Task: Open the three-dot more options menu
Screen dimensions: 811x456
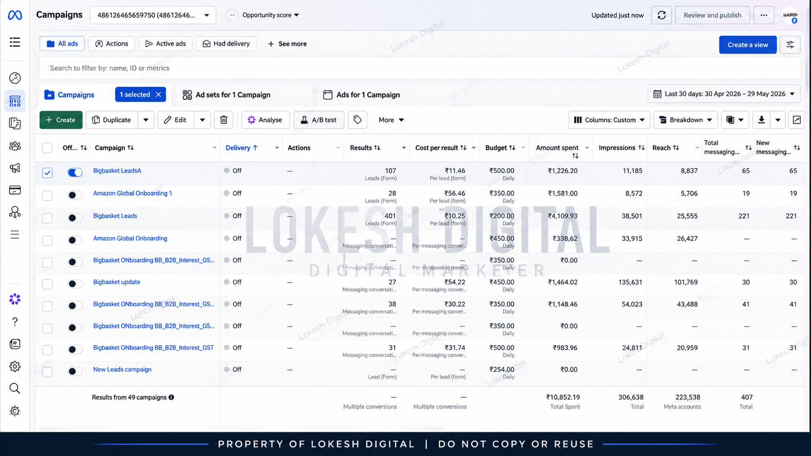Action: pyautogui.click(x=764, y=16)
